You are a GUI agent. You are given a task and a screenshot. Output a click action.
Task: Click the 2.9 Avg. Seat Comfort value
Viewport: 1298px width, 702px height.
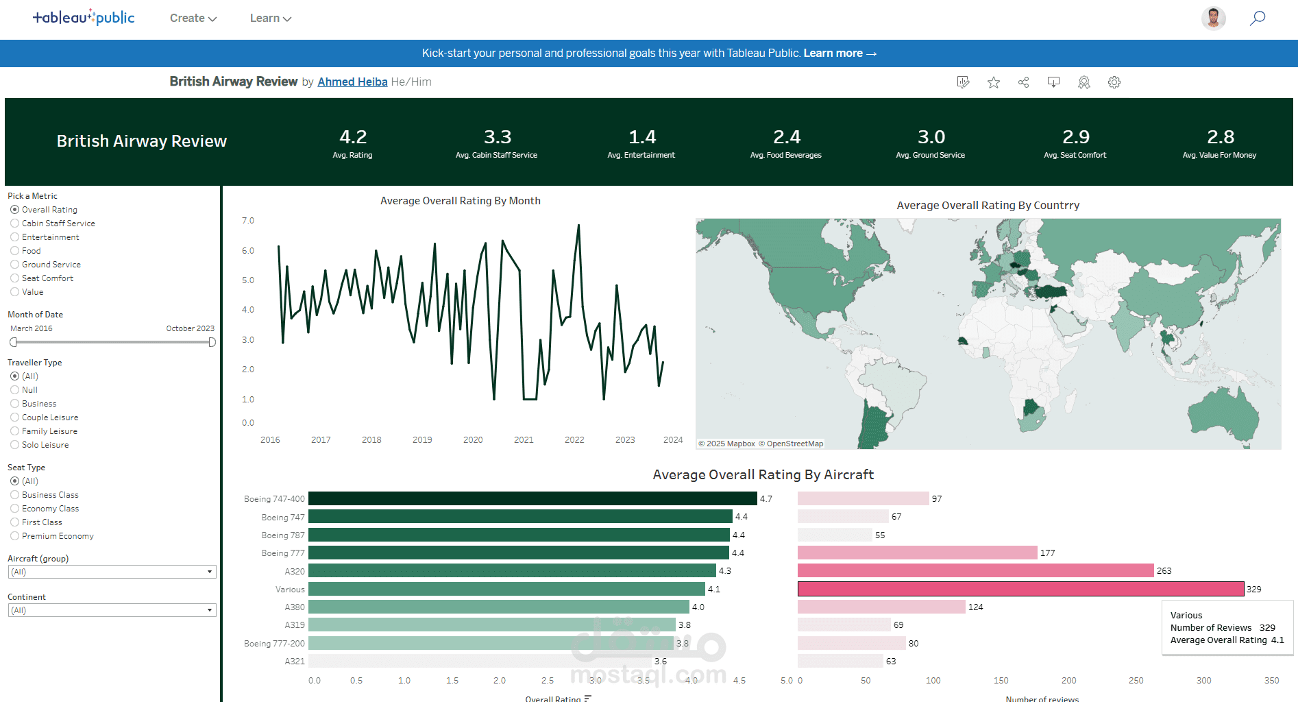click(x=1076, y=137)
